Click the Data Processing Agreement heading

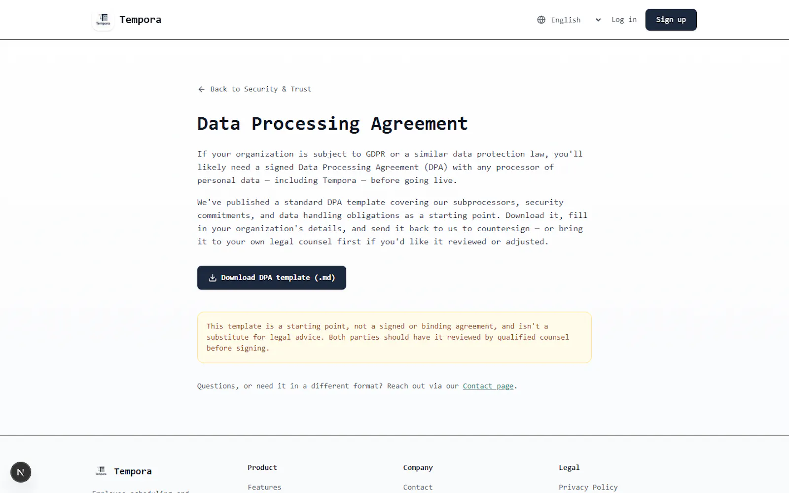332,123
